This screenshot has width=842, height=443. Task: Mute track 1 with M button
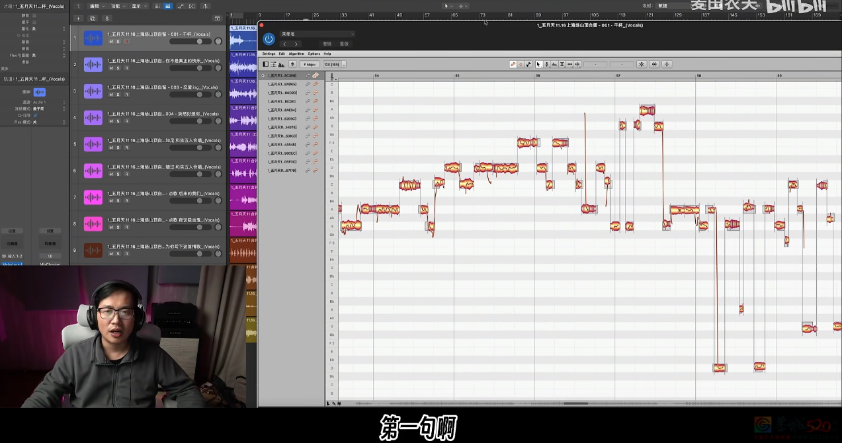(110, 41)
